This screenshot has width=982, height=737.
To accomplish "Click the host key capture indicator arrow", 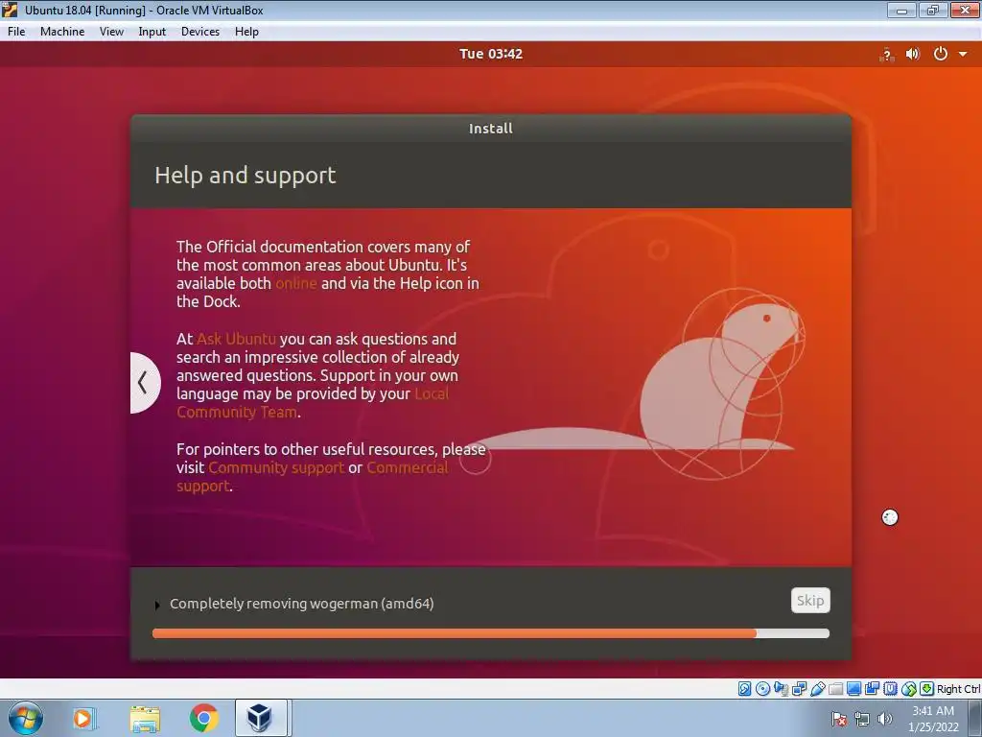I will (x=927, y=689).
